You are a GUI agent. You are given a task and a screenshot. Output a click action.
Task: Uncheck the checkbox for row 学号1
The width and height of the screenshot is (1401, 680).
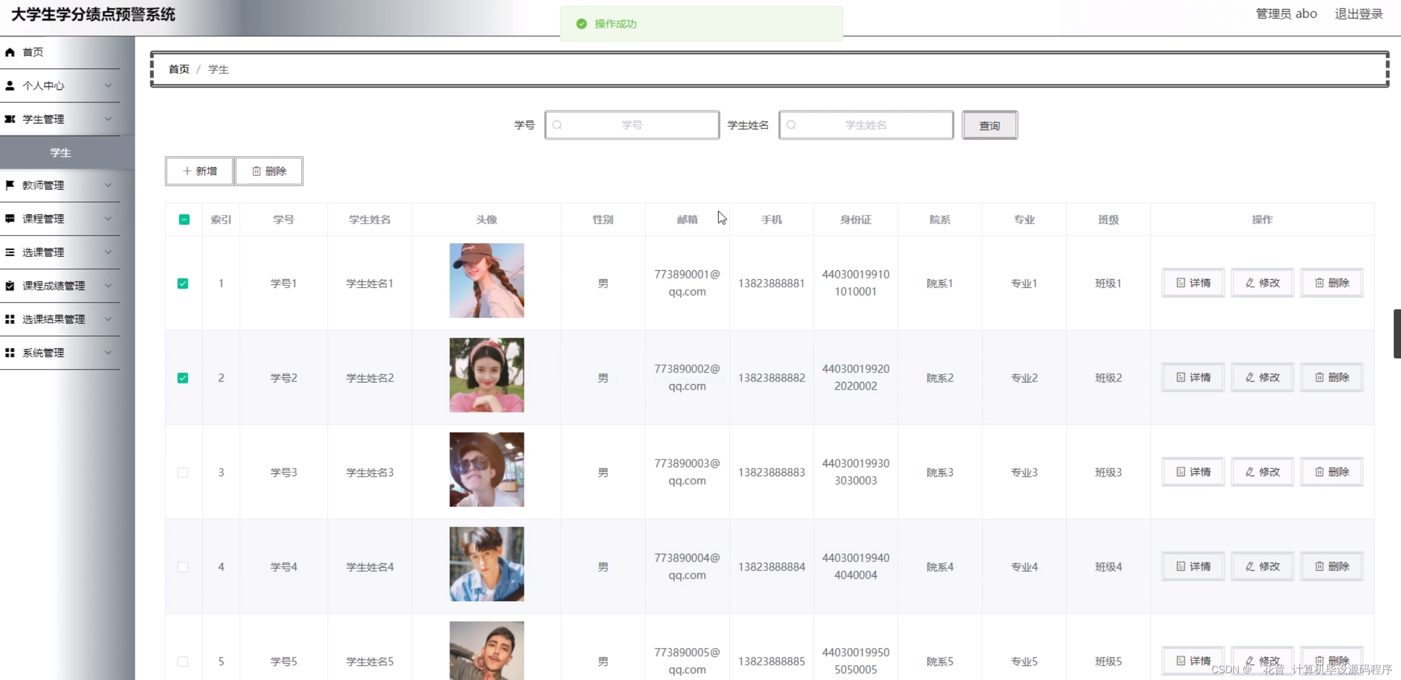(183, 284)
